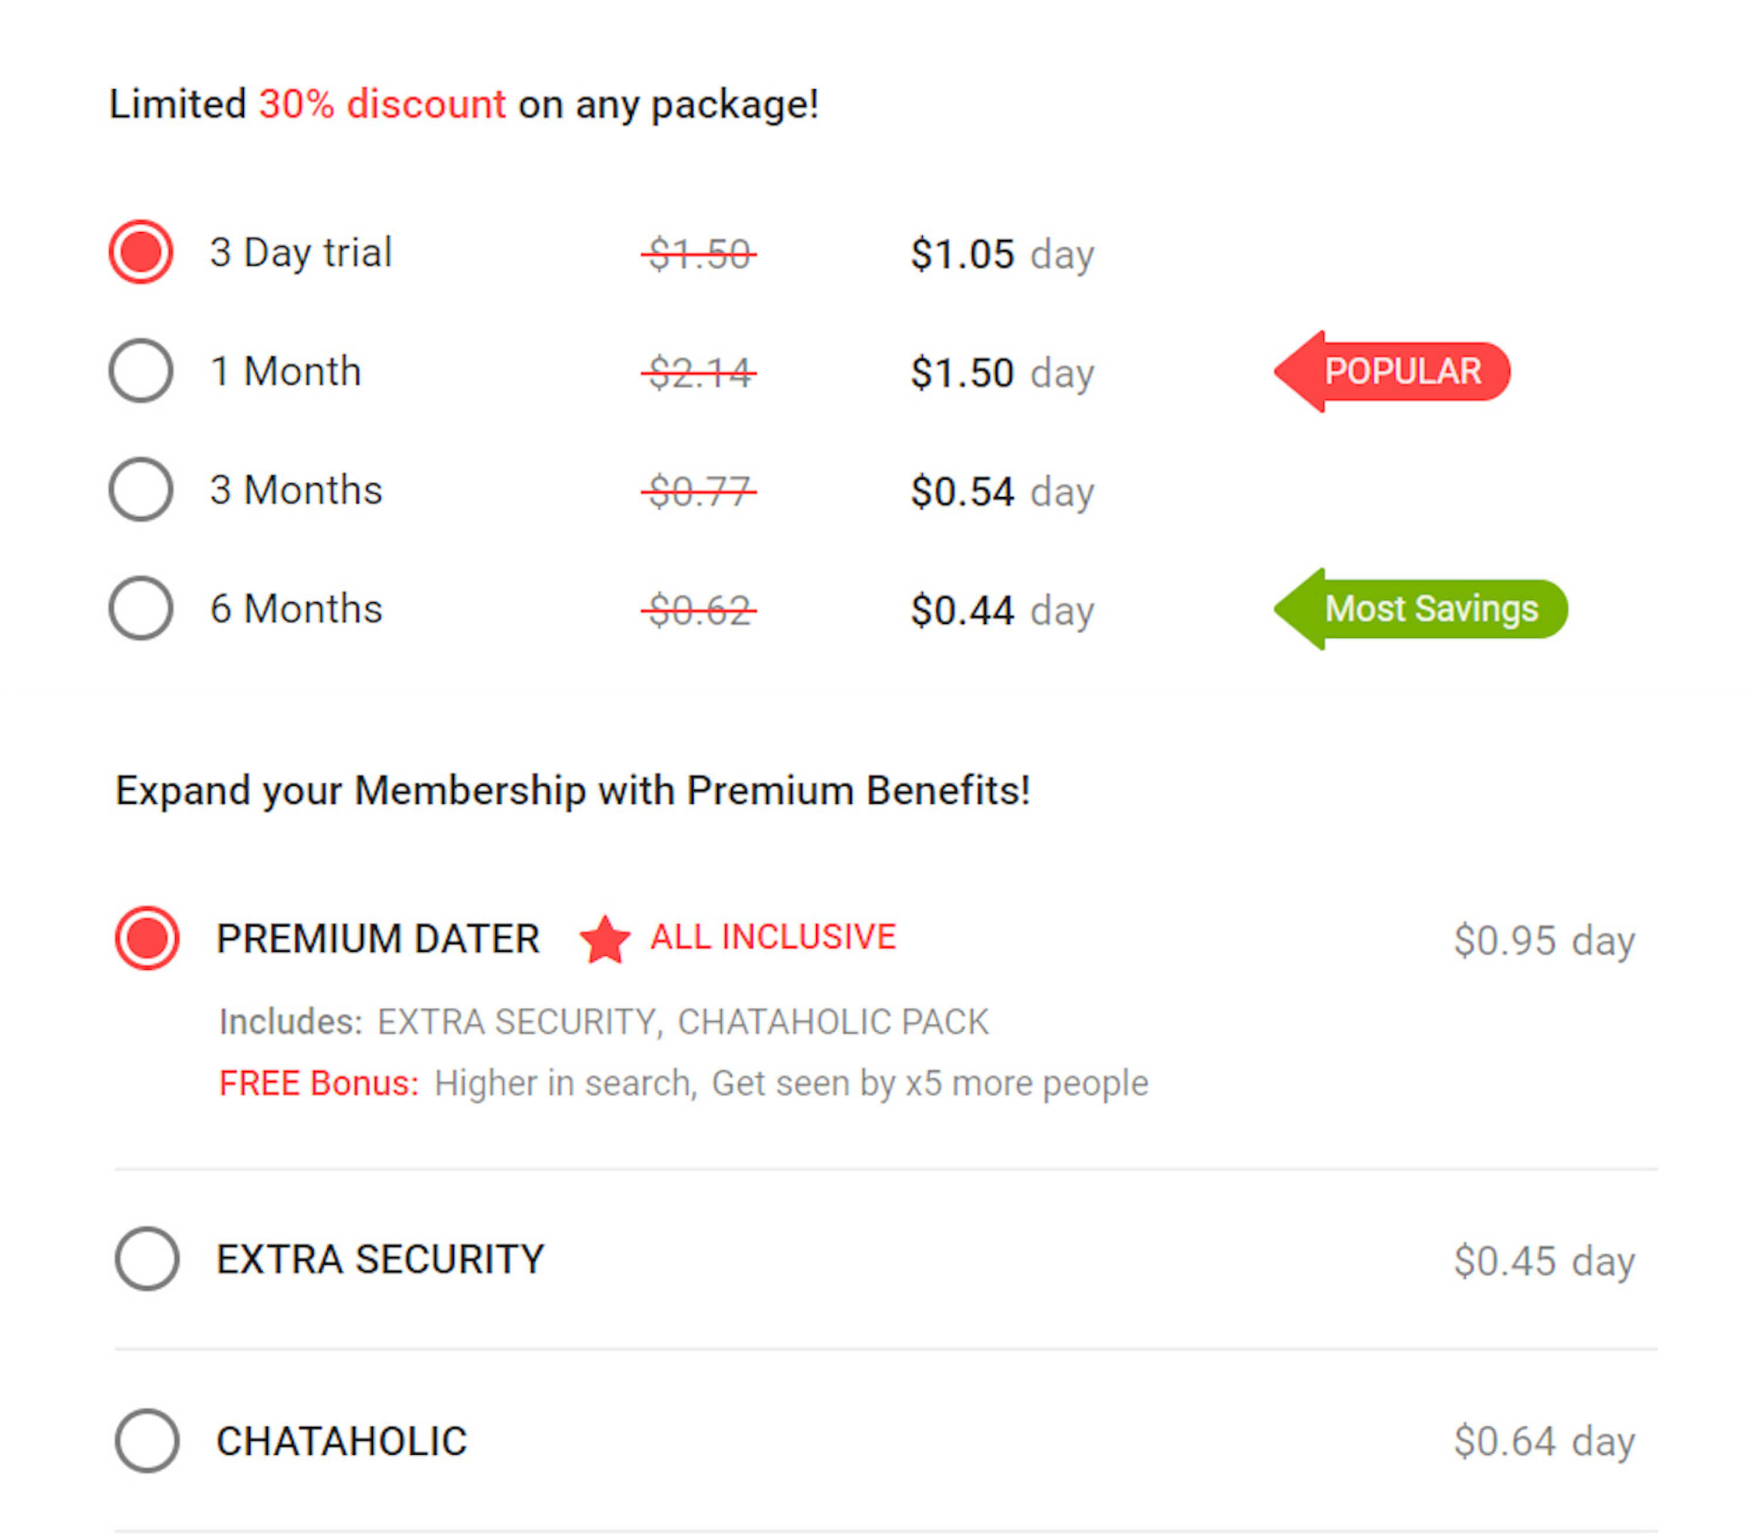Image resolution: width=1759 pixels, height=1535 pixels.
Task: Click the red 30% discount text
Action: click(383, 104)
